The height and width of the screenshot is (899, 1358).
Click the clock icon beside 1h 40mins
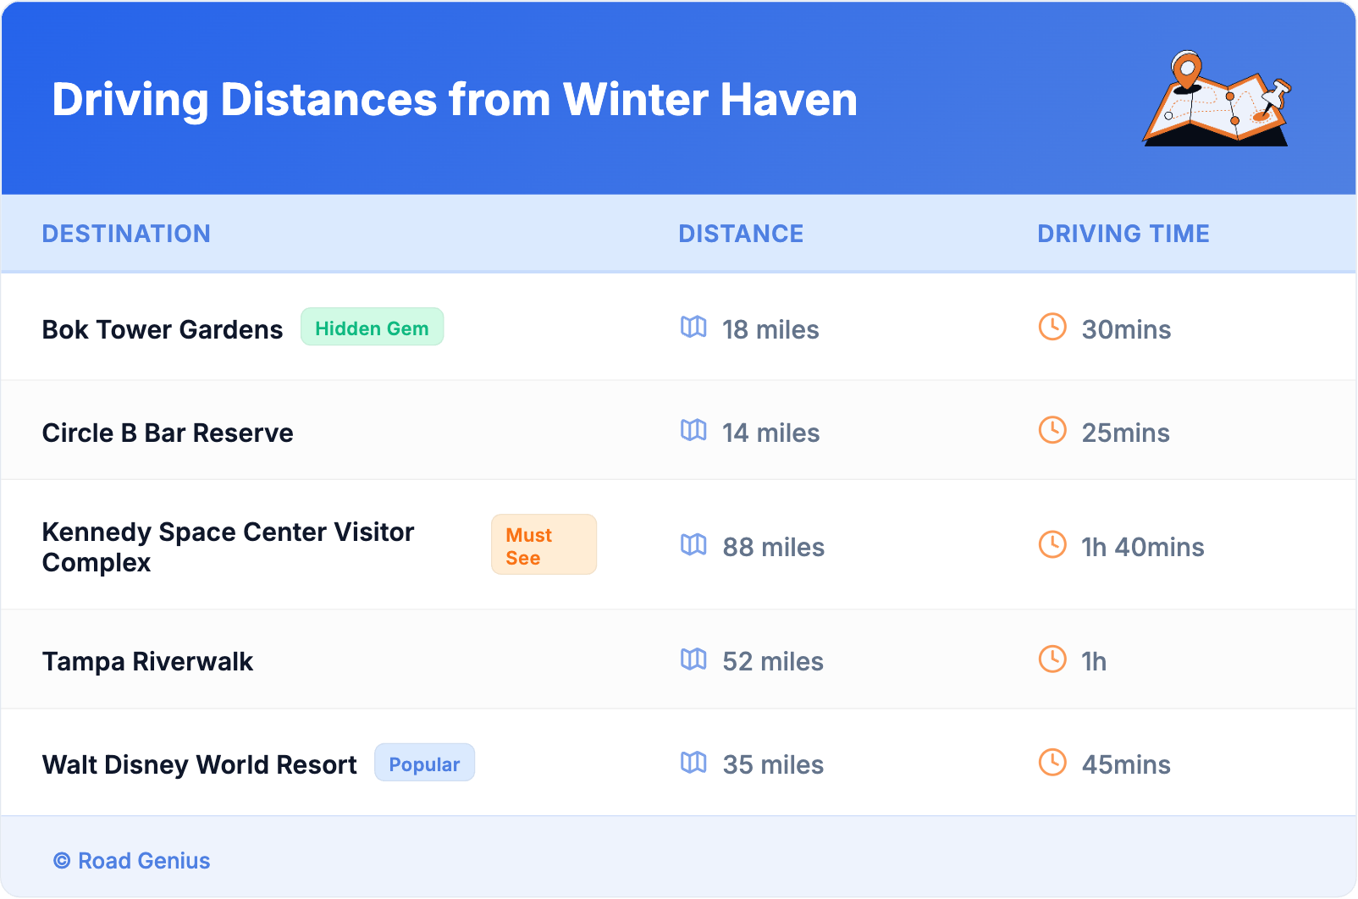pyautogui.click(x=1052, y=544)
